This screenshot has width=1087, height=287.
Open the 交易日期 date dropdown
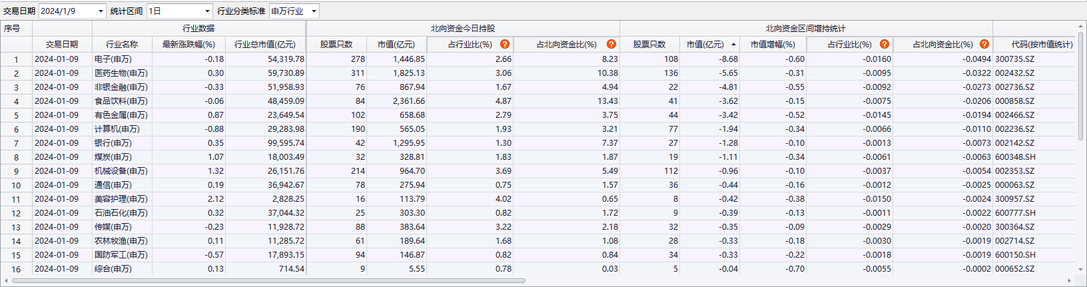(x=101, y=11)
